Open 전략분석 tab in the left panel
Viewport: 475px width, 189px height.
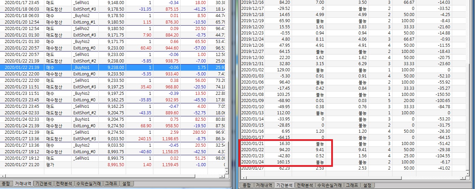pyautogui.click(x=64, y=184)
